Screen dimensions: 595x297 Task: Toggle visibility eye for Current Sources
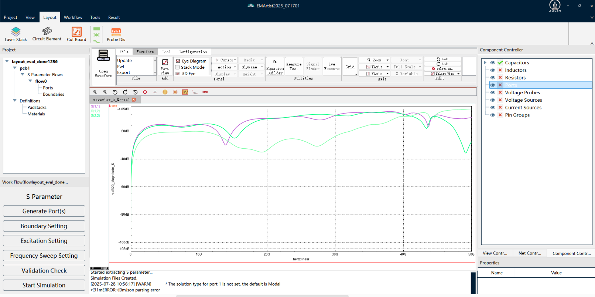tap(492, 108)
